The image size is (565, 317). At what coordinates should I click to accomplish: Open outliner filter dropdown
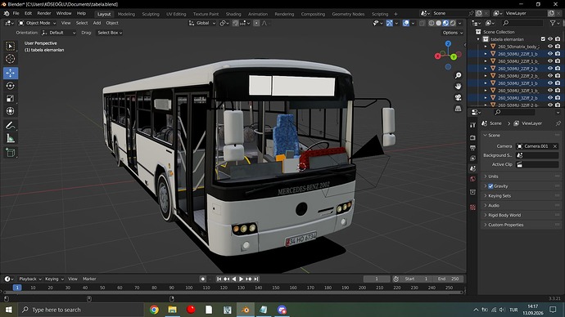coord(554,23)
